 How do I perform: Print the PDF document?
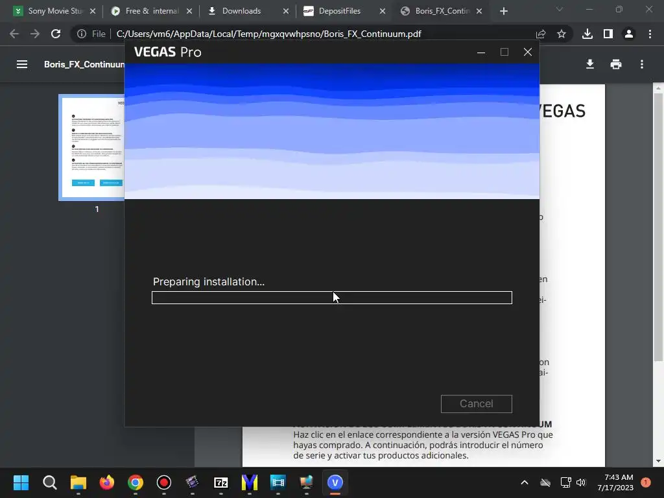[616, 64]
